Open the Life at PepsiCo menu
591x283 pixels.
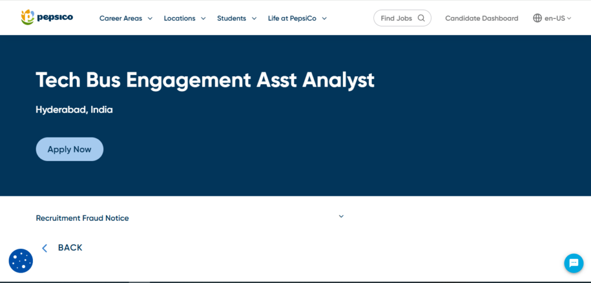click(292, 18)
